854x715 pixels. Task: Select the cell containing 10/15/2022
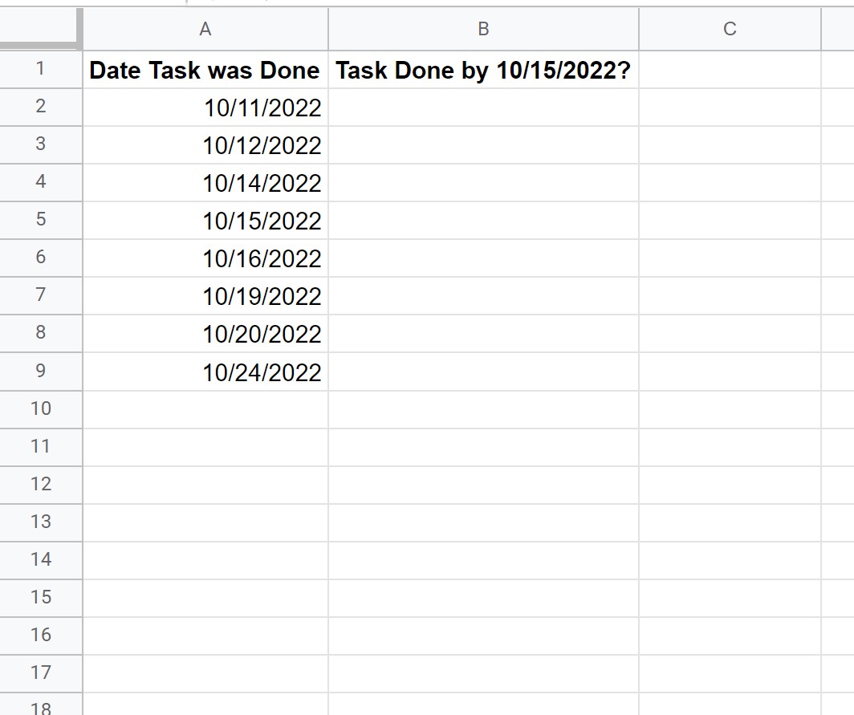pyautogui.click(x=205, y=220)
